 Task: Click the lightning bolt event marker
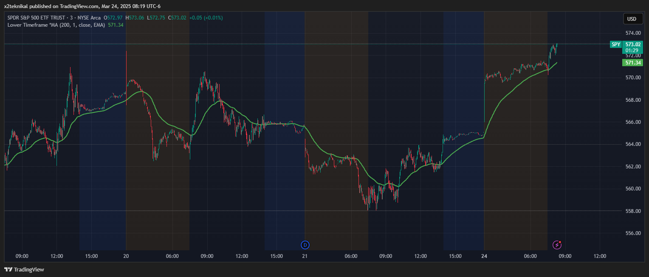coord(557,245)
